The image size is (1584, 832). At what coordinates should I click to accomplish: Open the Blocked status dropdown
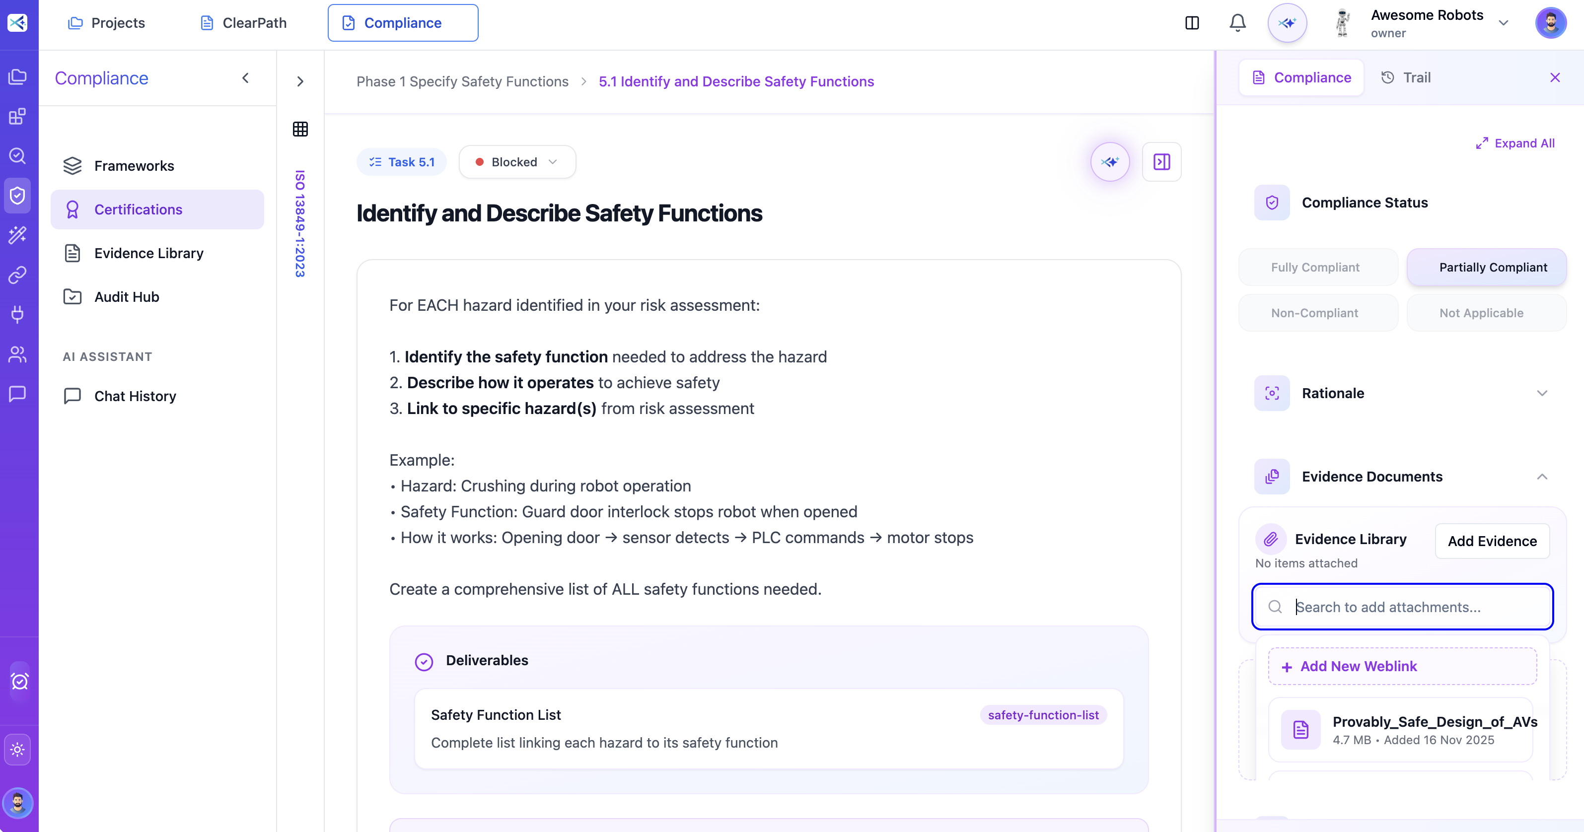[516, 162]
